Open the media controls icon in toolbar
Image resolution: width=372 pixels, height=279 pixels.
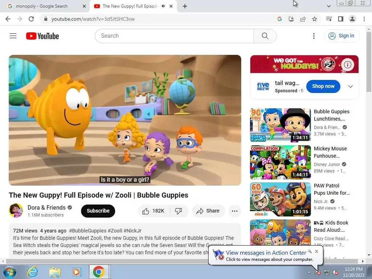(329, 19)
